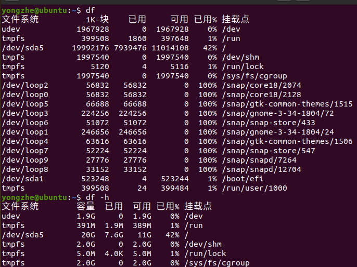The width and height of the screenshot is (357, 267).
Task: Click the /snap/snap-store/433 mount path
Action: coord(269,123)
